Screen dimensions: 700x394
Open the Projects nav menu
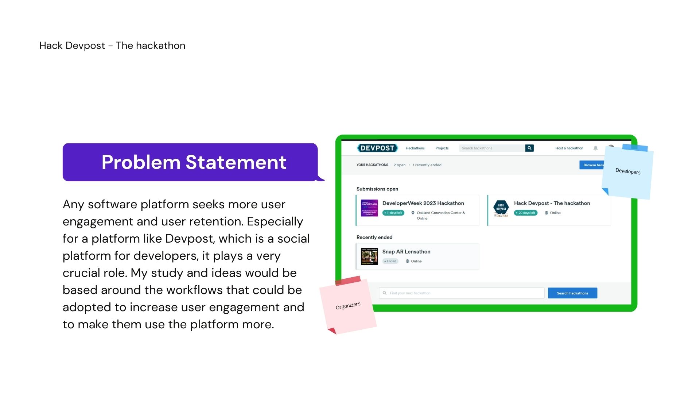(x=442, y=148)
